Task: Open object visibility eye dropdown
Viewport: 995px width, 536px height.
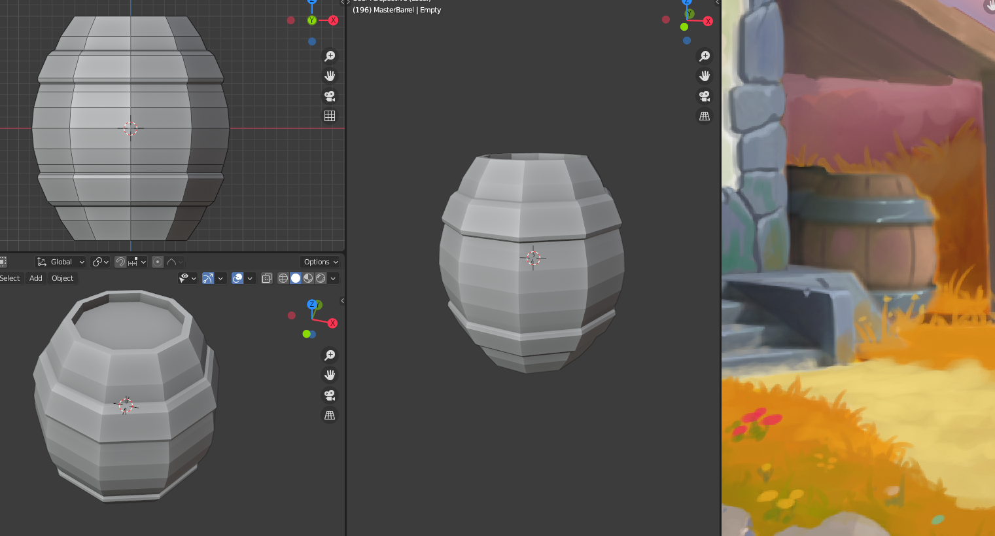Action: (188, 278)
